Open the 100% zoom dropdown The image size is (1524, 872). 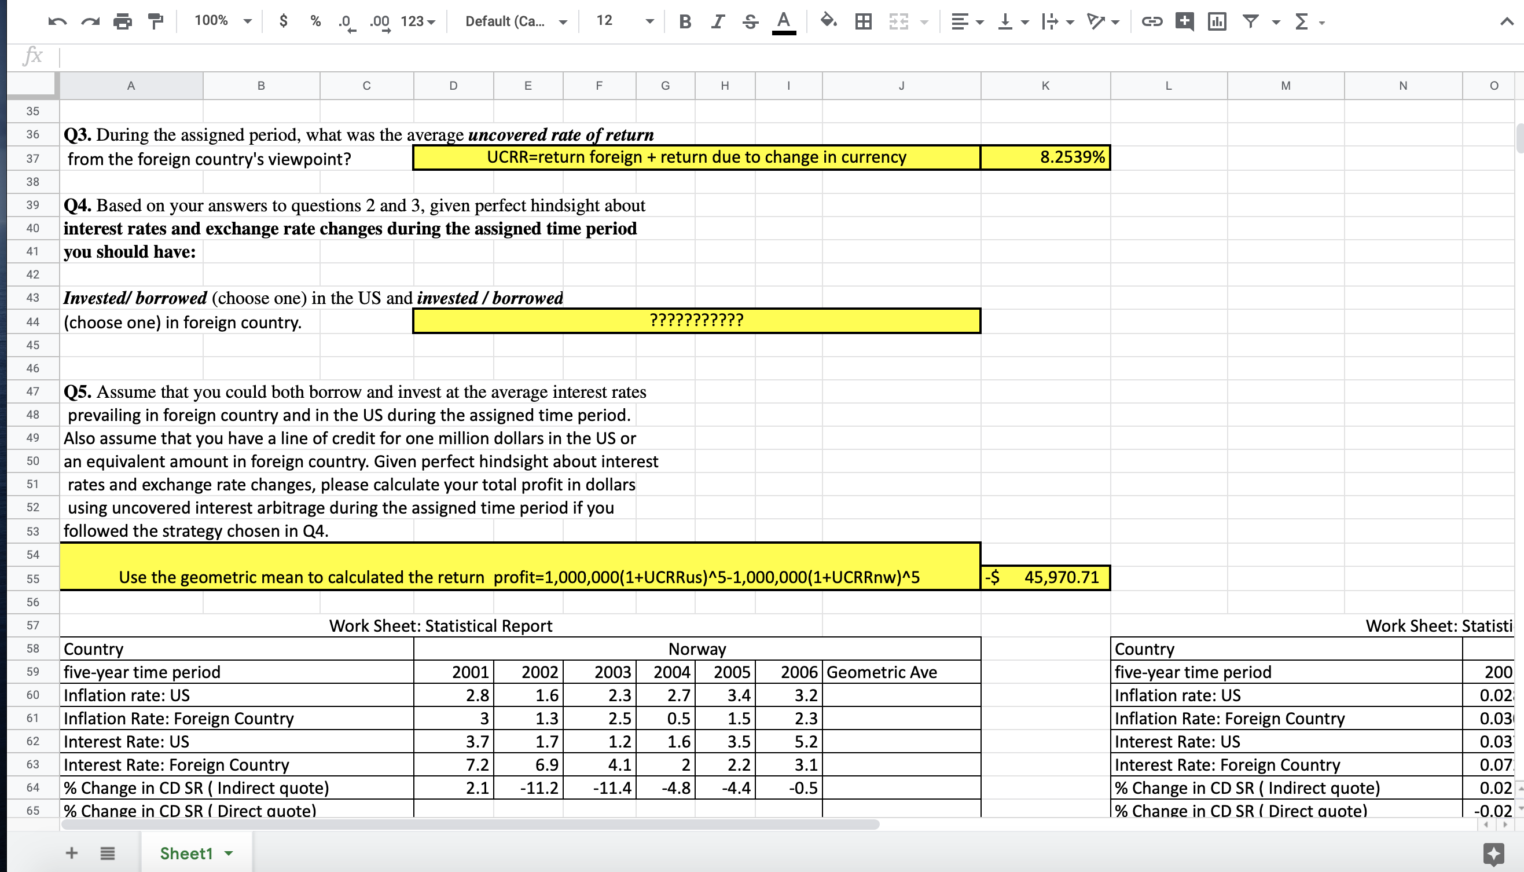(x=222, y=21)
